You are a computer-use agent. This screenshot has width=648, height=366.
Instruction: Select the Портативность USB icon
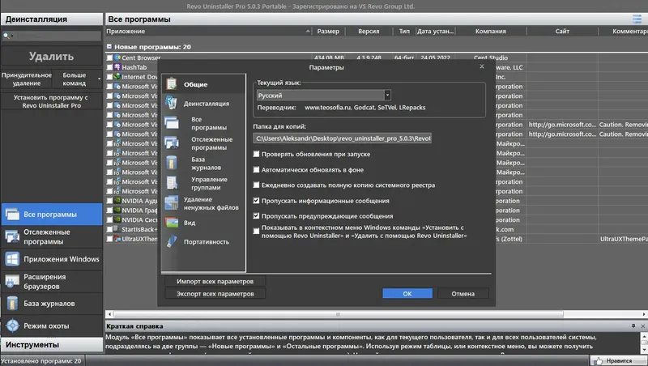pyautogui.click(x=172, y=241)
